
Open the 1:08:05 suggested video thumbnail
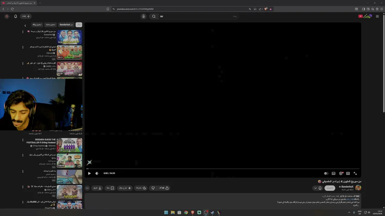coord(69,161)
